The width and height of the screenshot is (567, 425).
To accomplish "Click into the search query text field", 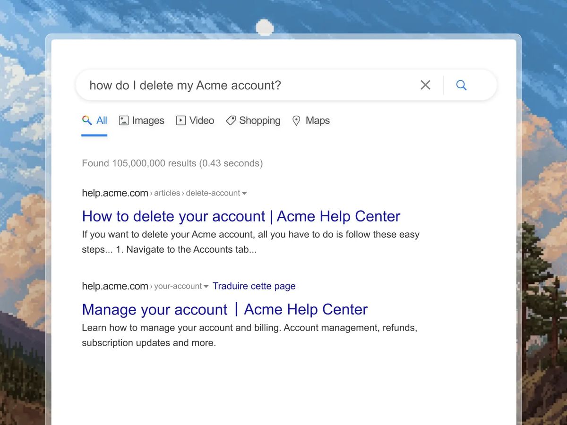I will [246, 85].
